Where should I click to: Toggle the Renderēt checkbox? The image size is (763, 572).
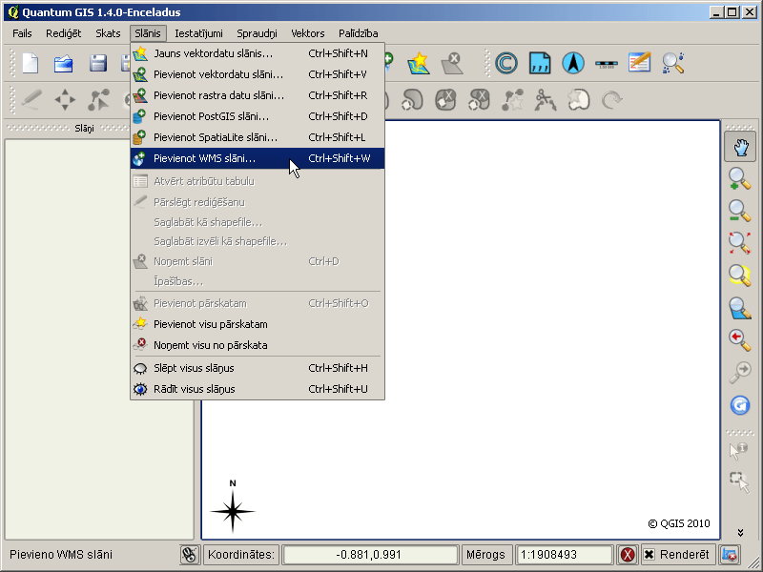click(x=650, y=555)
